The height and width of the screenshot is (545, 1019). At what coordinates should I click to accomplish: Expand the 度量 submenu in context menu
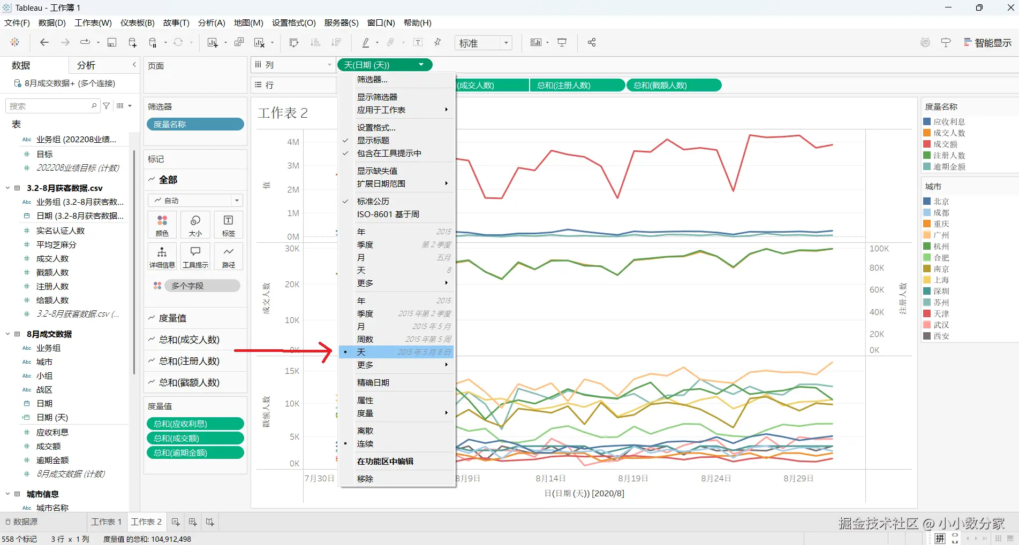(x=397, y=413)
